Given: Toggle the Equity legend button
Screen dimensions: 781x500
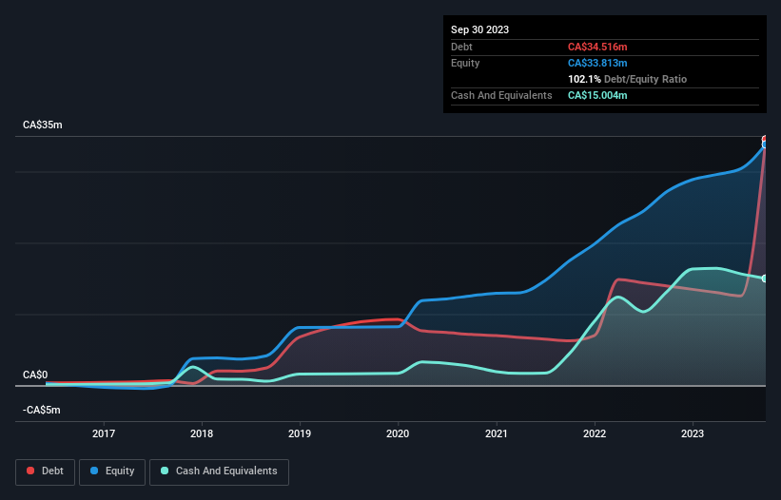Looking at the screenshot, I should click(112, 471).
